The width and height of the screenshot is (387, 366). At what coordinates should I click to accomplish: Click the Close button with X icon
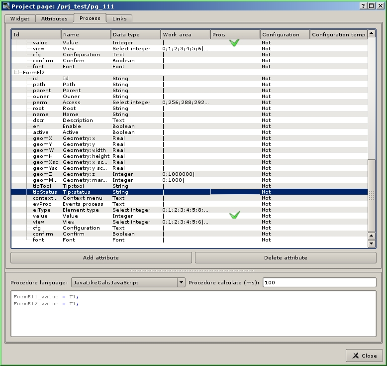click(364, 356)
